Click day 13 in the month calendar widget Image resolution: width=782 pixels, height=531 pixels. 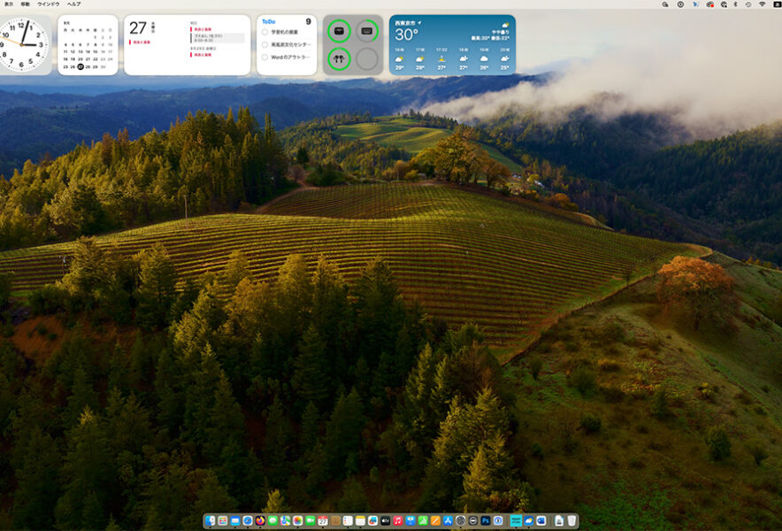coord(80,51)
